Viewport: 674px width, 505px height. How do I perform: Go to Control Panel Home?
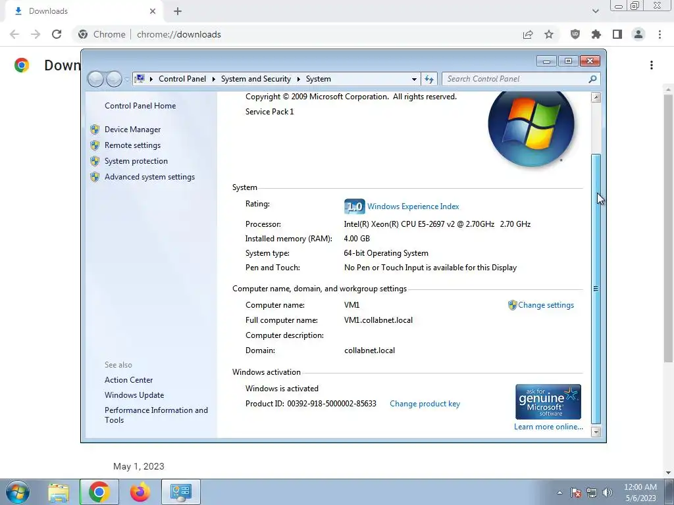tap(140, 106)
